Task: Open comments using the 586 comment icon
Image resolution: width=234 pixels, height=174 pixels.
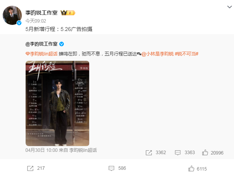Action: [111, 169]
